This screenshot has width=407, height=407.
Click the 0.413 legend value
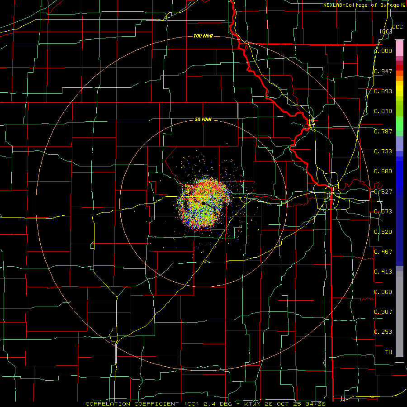pyautogui.click(x=383, y=272)
